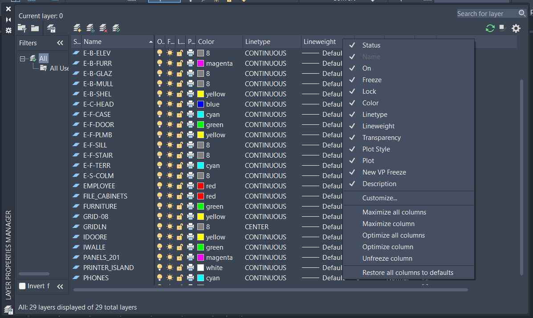Toggle plotting for the GRIDLN layer
Screen dimensions: 533x318
point(191,227)
